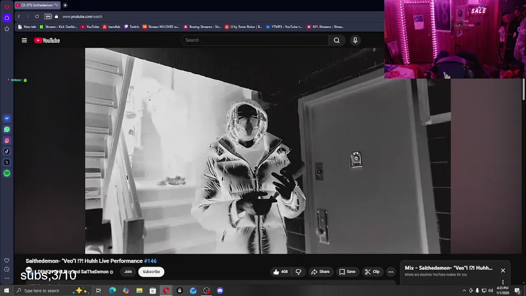This screenshot has height=296, width=526.
Task: Dislike the video
Action: 298,272
